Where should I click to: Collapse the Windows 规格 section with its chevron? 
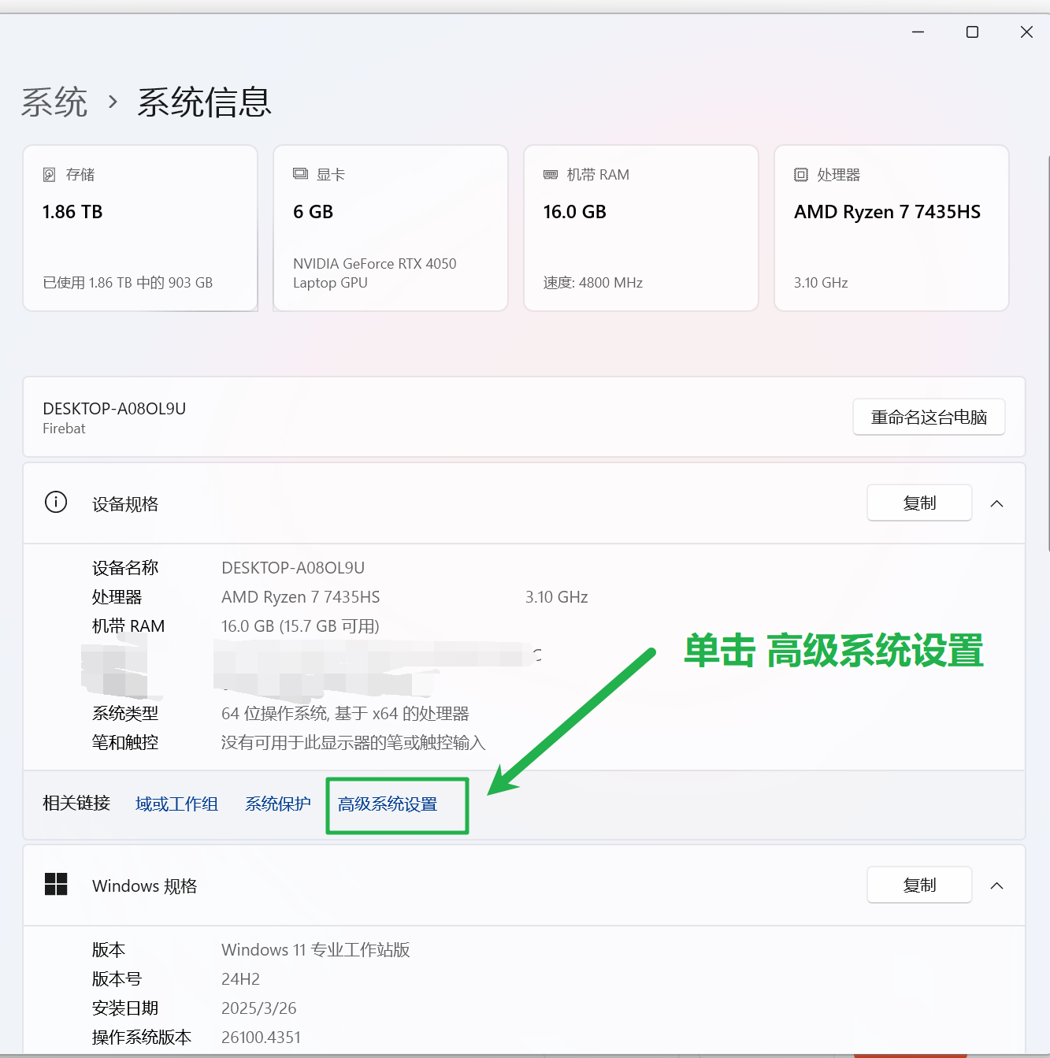[996, 885]
